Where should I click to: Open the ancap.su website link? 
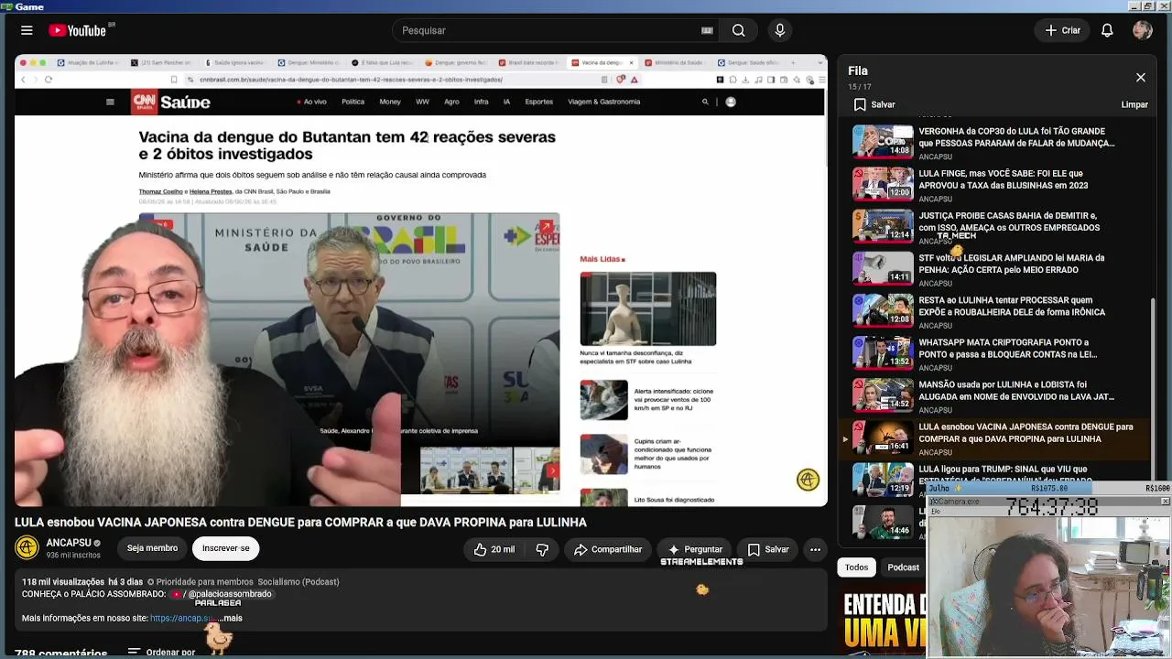pyautogui.click(x=182, y=618)
